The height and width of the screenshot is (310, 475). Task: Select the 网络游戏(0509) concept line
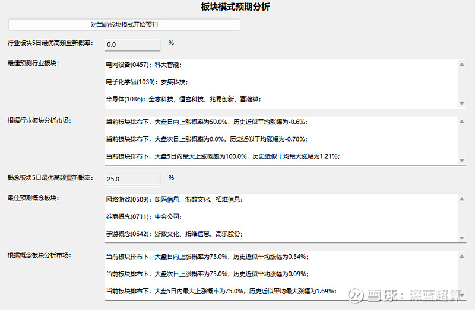tap(174, 199)
